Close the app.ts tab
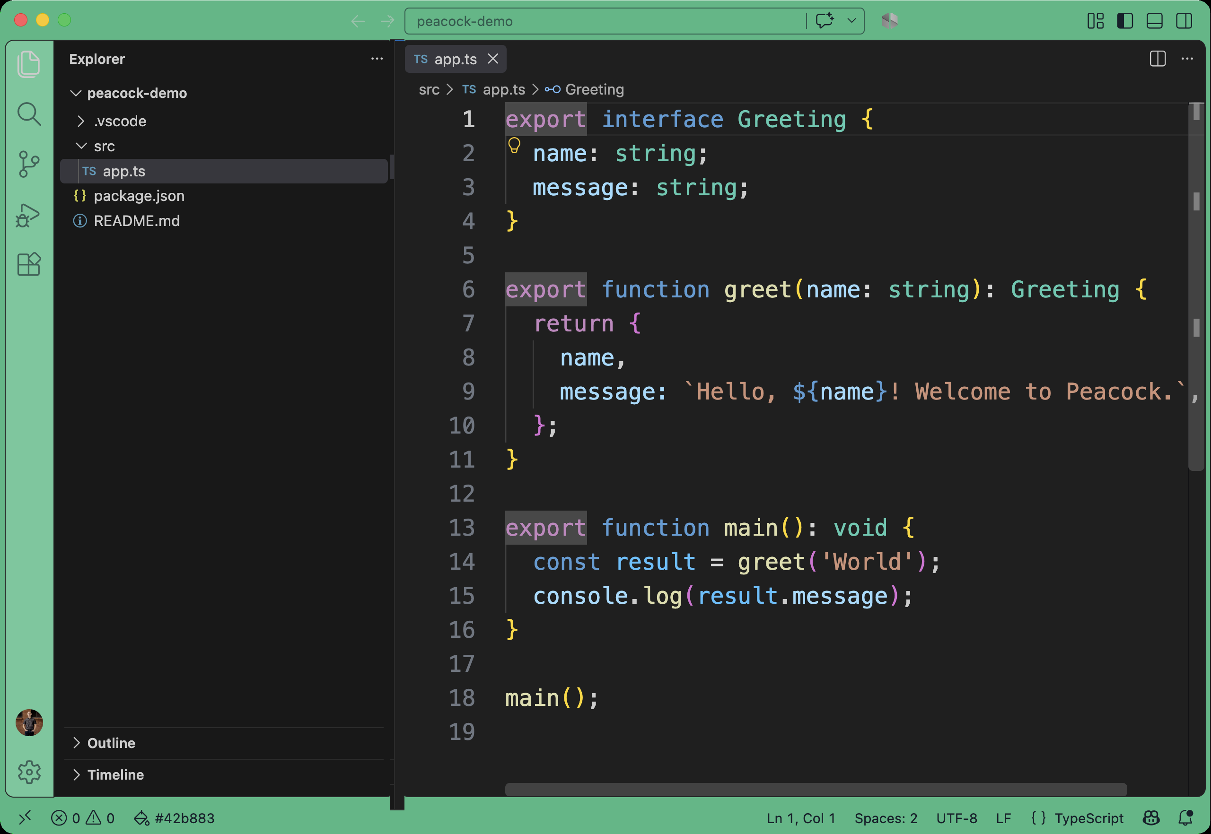Image resolution: width=1211 pixels, height=834 pixels. [x=492, y=59]
